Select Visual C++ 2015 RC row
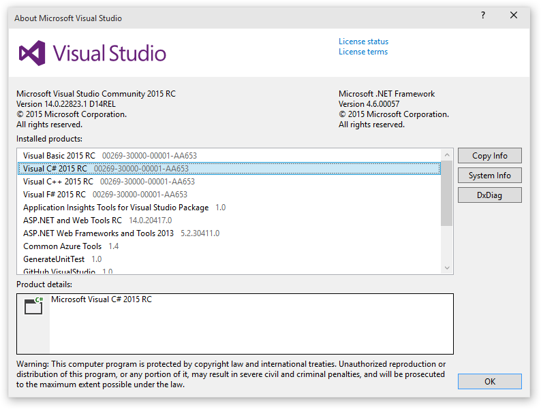Image resolution: width=541 pixels, height=409 pixels. point(229,182)
